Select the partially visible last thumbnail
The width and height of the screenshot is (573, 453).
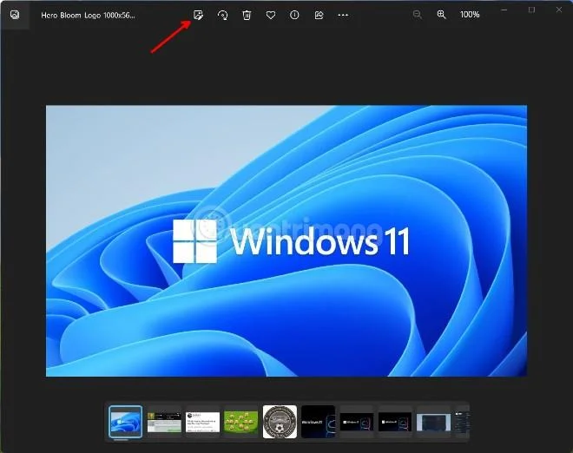(462, 422)
